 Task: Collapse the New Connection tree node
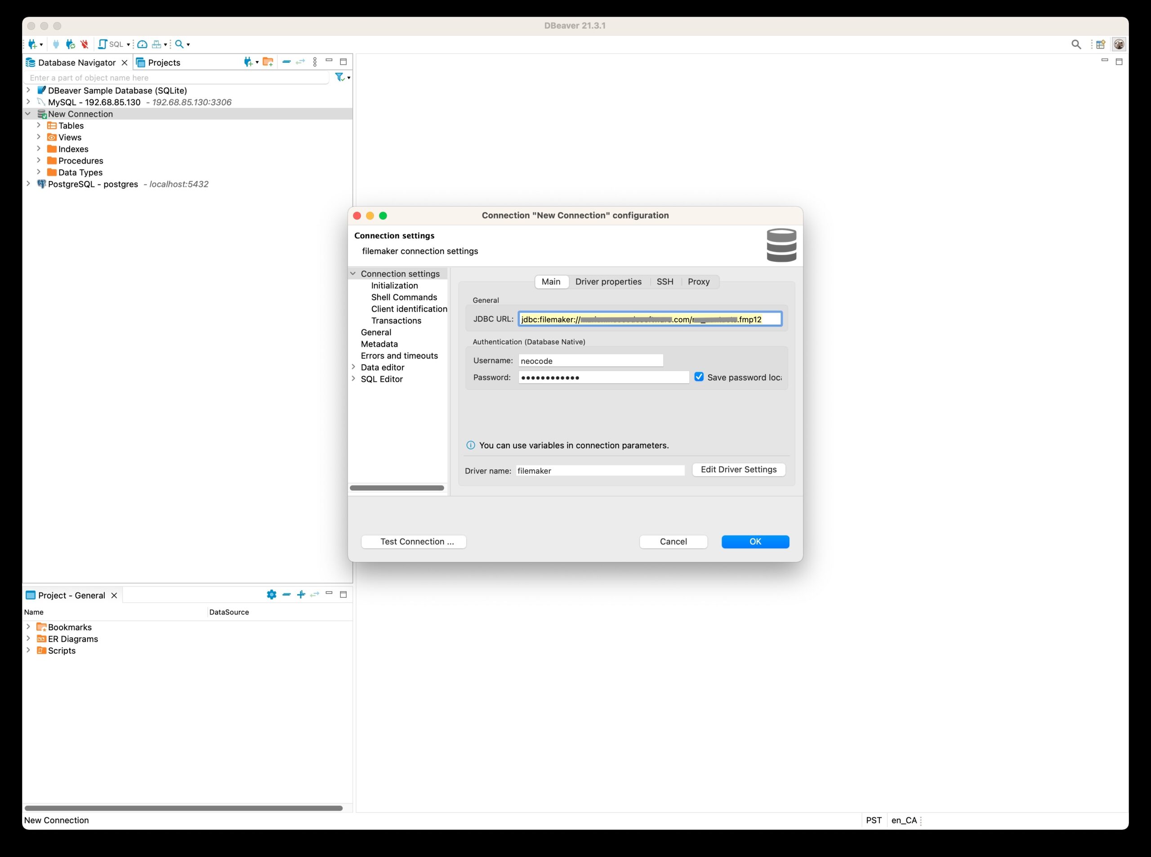(x=28, y=114)
